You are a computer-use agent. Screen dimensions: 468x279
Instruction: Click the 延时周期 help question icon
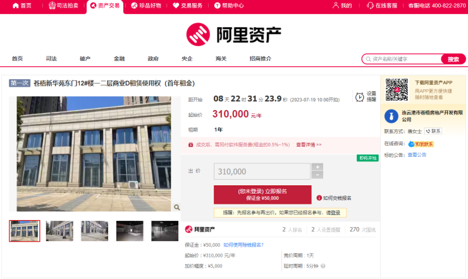coord(323,266)
